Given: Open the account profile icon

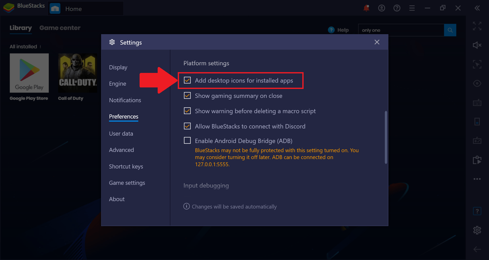Looking at the screenshot, I should 382,8.
